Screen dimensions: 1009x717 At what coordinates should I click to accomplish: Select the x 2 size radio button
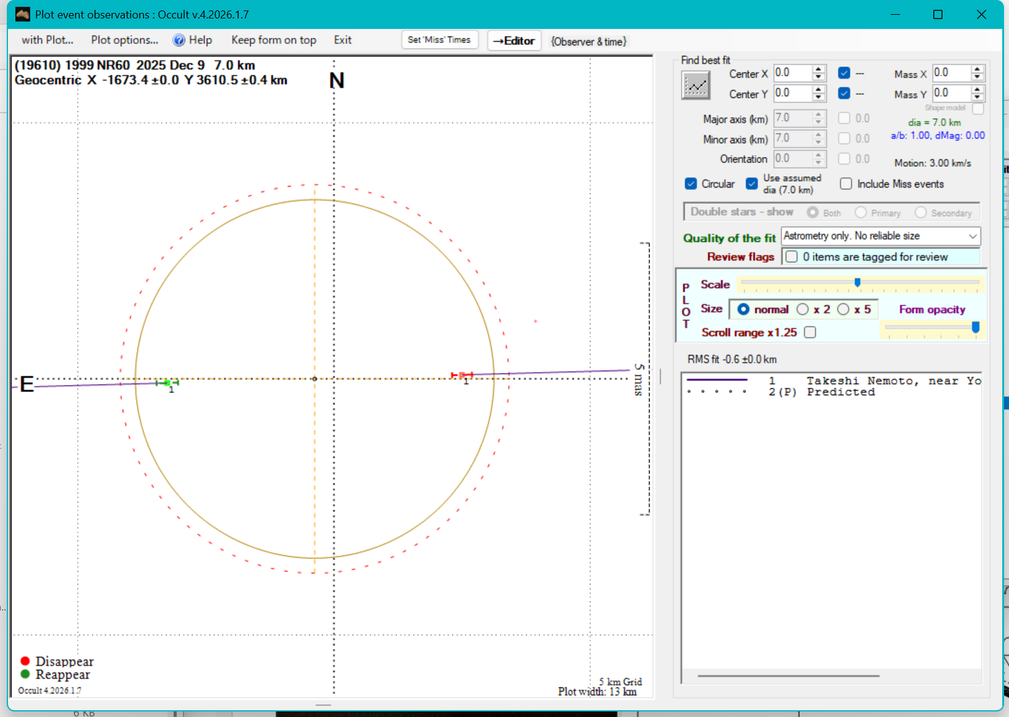click(x=803, y=309)
